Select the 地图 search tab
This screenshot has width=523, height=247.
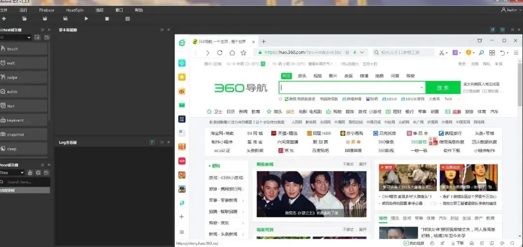click(379, 76)
